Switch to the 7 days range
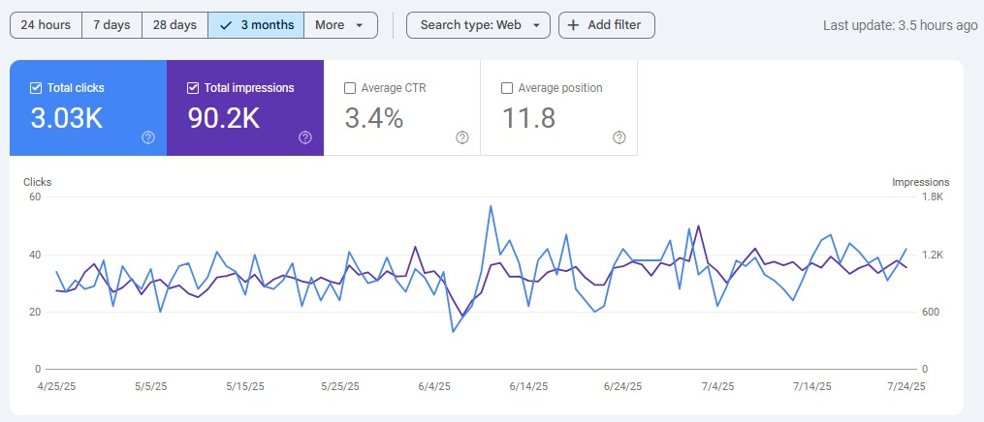Screen dimensions: 984x422 111,25
